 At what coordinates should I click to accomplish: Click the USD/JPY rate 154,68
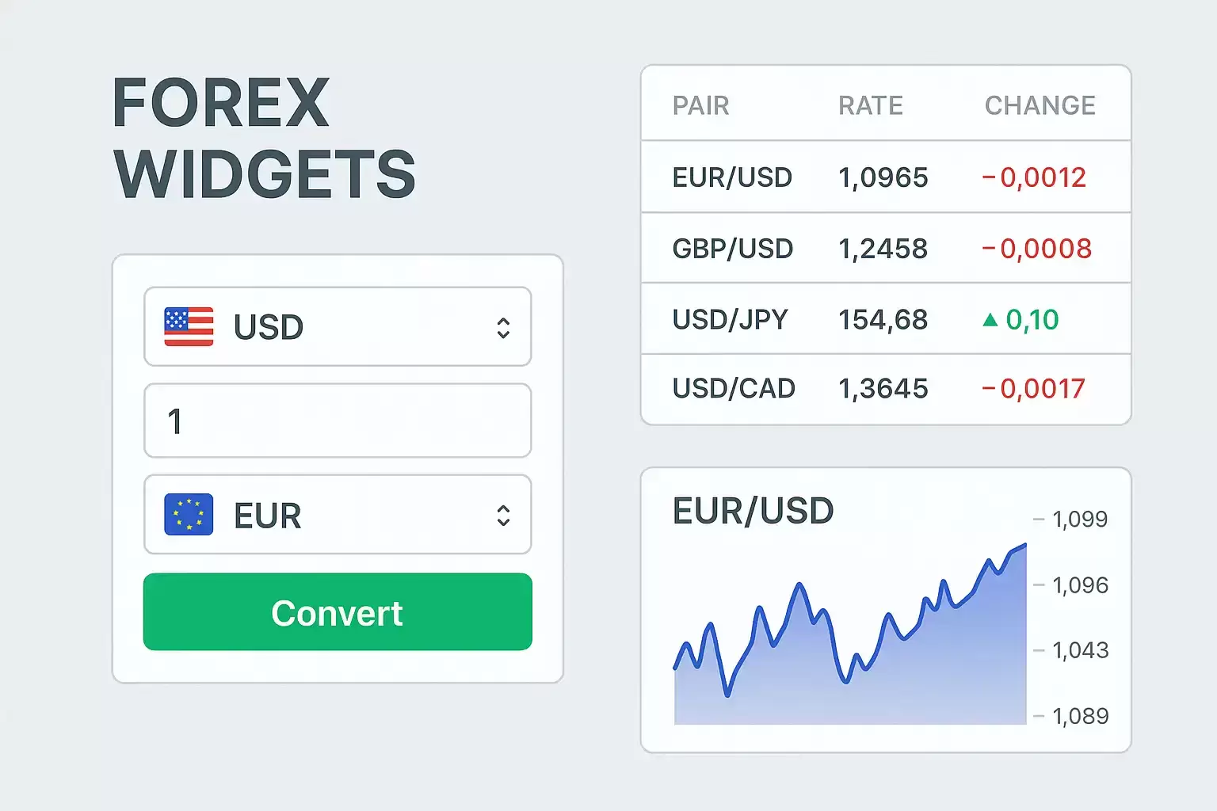click(x=883, y=320)
